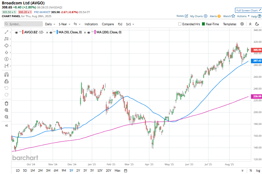Toggle percent scale button
The image size is (262, 174).
coord(251,171)
